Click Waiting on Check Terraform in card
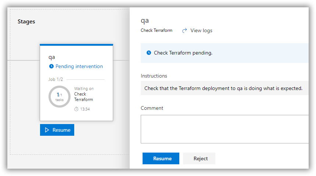This screenshot has height=176, width=316. click(x=83, y=94)
